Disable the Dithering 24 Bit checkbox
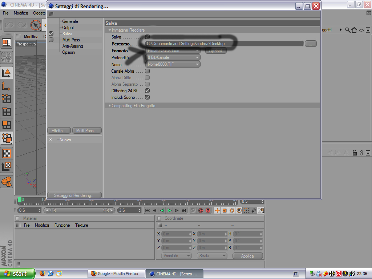This screenshot has height=279, width=372. point(147,90)
